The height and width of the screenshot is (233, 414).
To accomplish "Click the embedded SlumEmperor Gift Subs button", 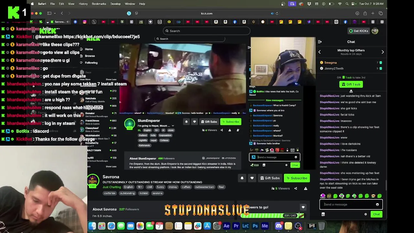I will pos(209,122).
